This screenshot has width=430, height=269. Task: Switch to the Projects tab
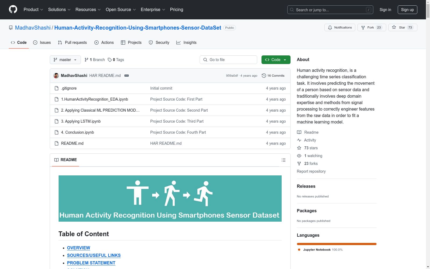(x=131, y=43)
